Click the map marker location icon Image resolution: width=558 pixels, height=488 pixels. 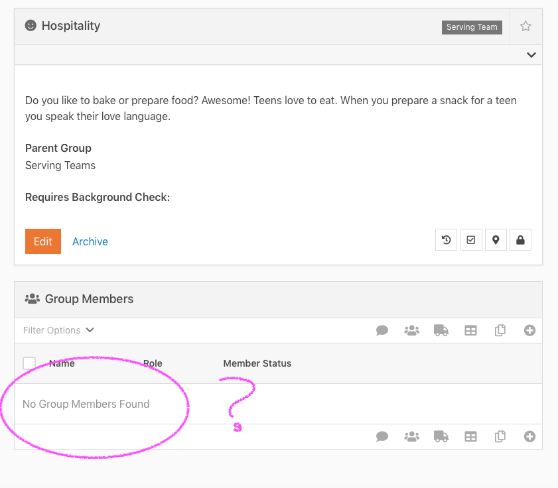pos(496,240)
